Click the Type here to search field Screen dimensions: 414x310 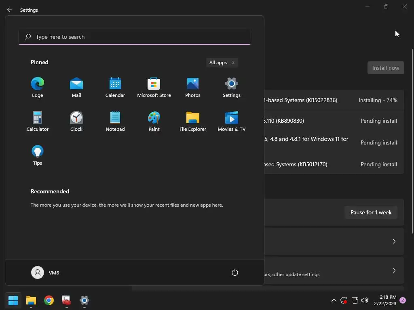135,37
